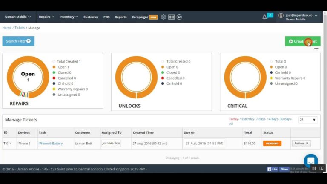Go to the Customer menu
This screenshot has width=327, height=184.
(x=91, y=17)
